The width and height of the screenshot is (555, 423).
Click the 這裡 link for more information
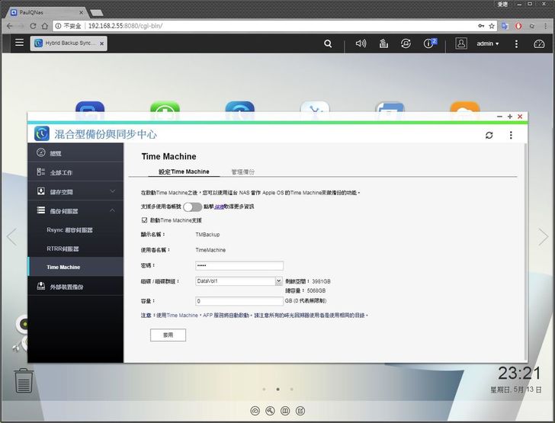pyautogui.click(x=220, y=207)
